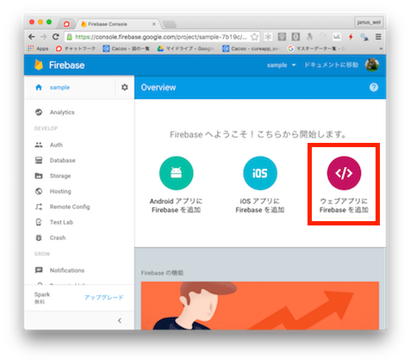Click the Database sidebar icon

pos(39,160)
